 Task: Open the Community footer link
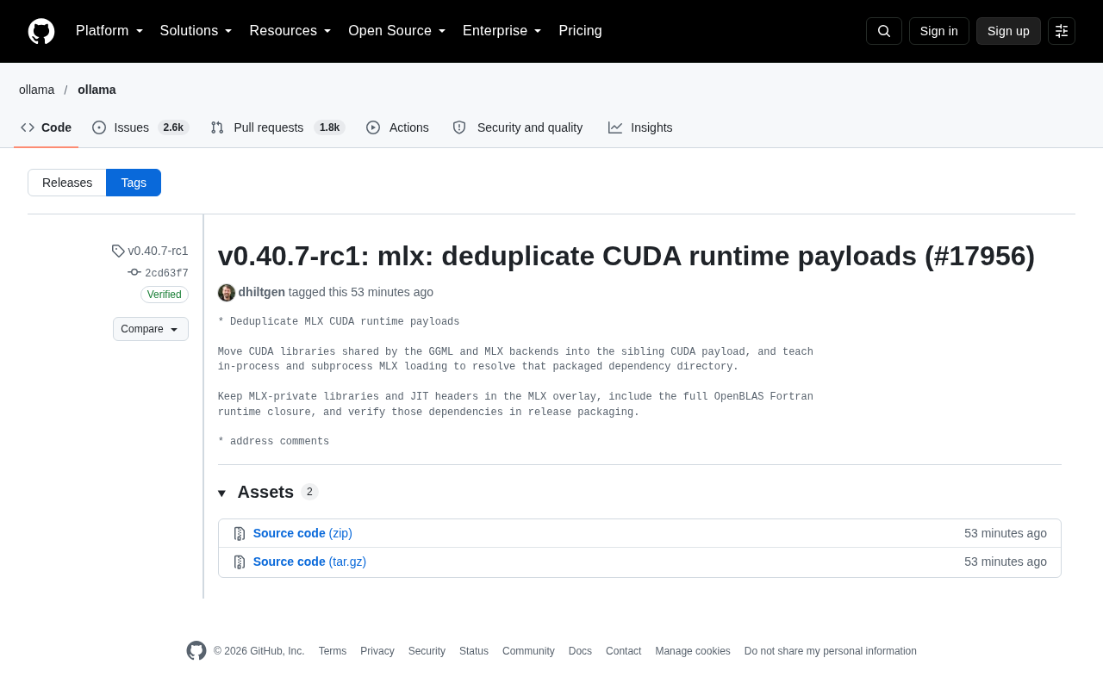tap(528, 651)
